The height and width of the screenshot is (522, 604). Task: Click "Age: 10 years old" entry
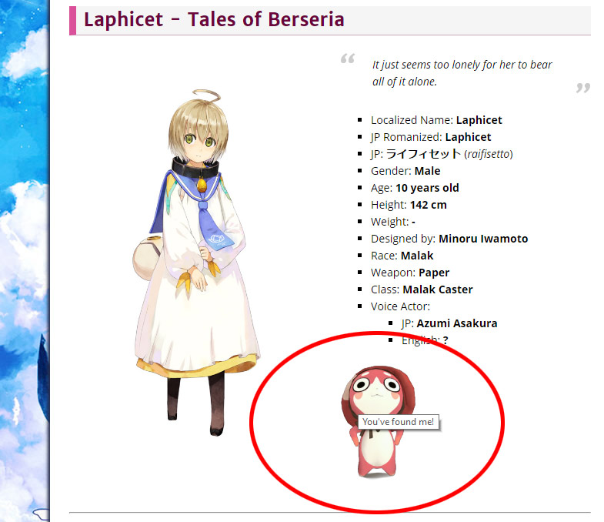click(415, 188)
